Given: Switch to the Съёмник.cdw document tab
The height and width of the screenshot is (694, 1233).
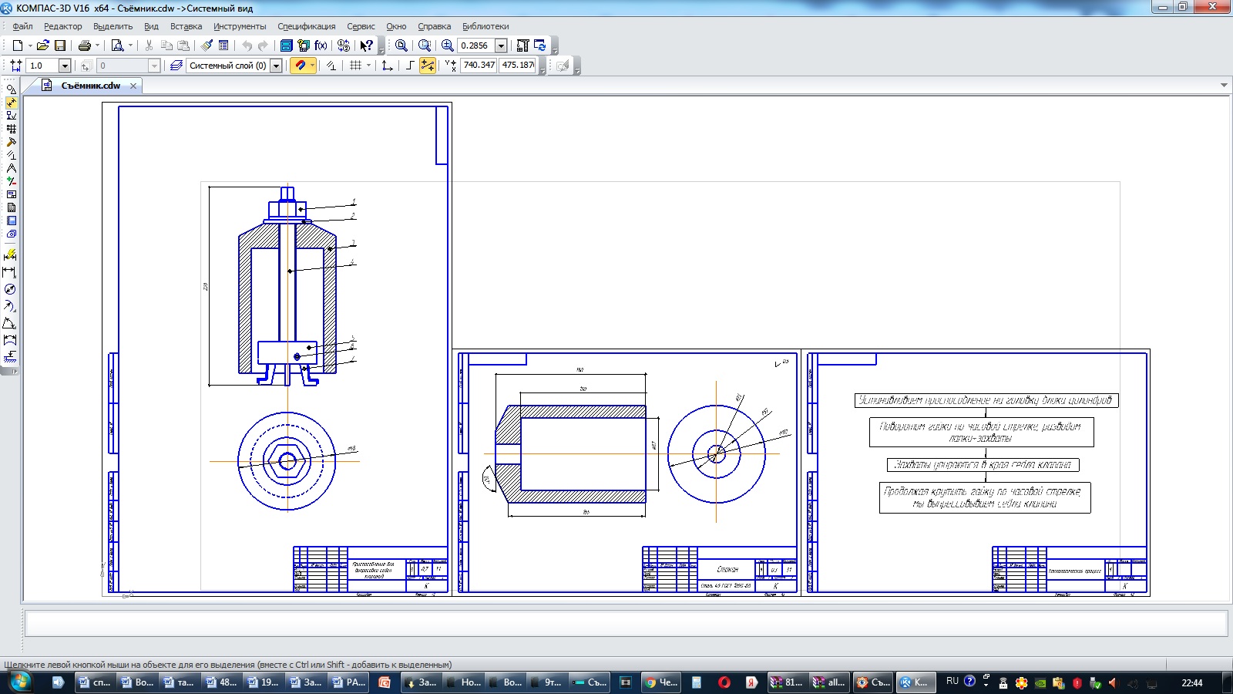Looking at the screenshot, I should [x=90, y=86].
